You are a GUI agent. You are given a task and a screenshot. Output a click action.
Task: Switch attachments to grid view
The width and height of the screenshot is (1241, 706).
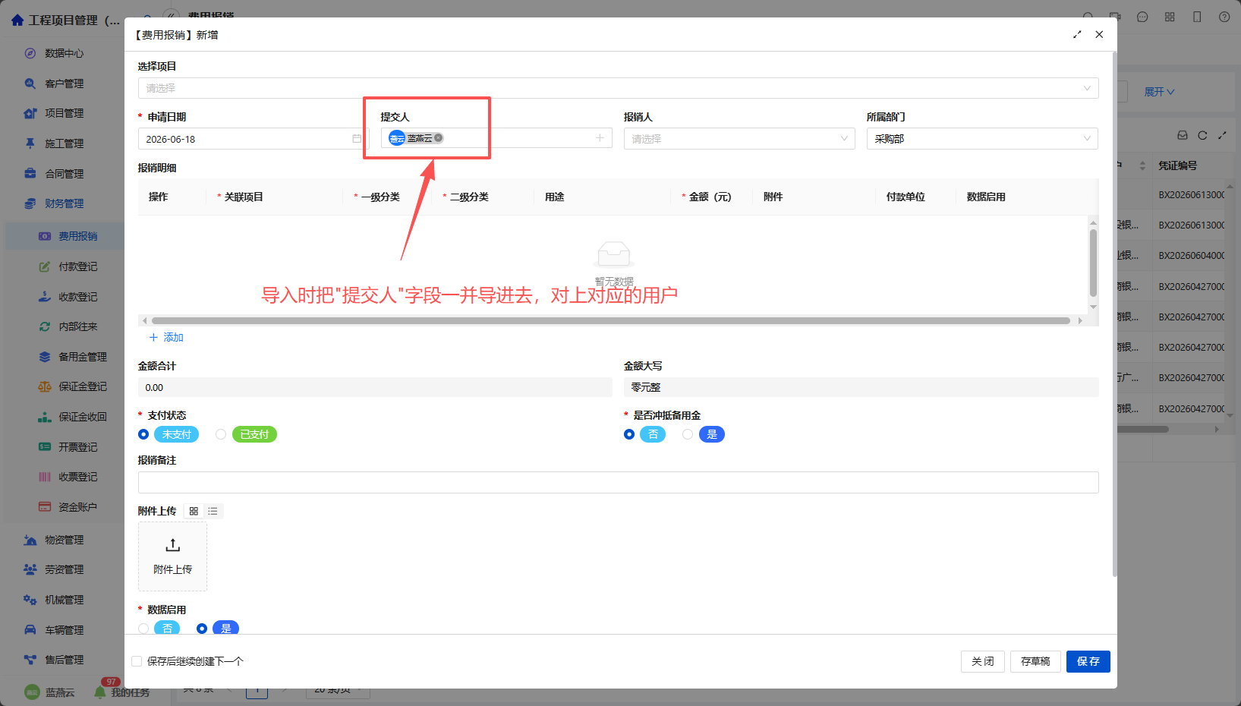point(194,512)
